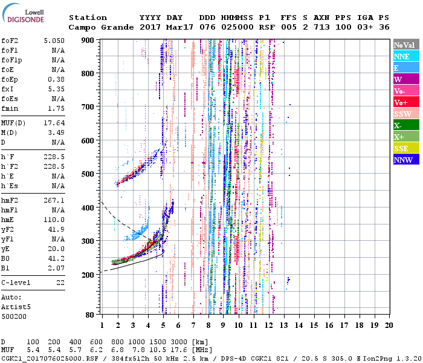Viewport: 423px width, 363px height.
Task: Select the E light-blue legend swatch
Action: point(406,68)
